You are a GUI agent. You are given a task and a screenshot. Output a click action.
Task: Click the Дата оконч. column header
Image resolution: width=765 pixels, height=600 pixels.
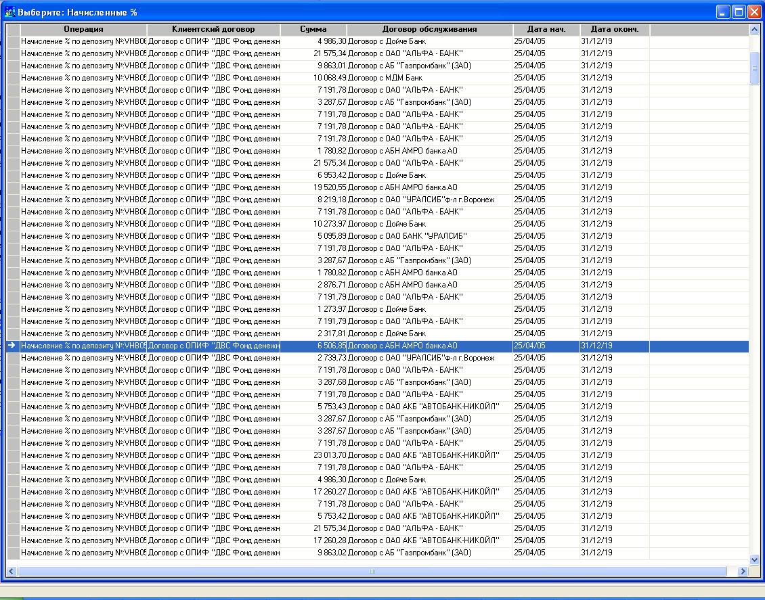click(615, 29)
